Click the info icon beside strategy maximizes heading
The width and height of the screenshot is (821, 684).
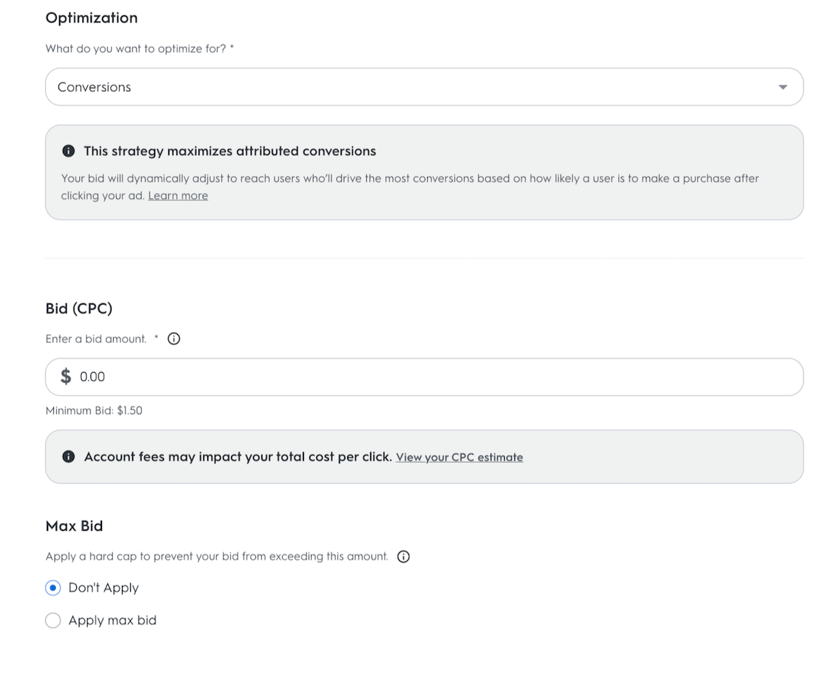point(69,151)
